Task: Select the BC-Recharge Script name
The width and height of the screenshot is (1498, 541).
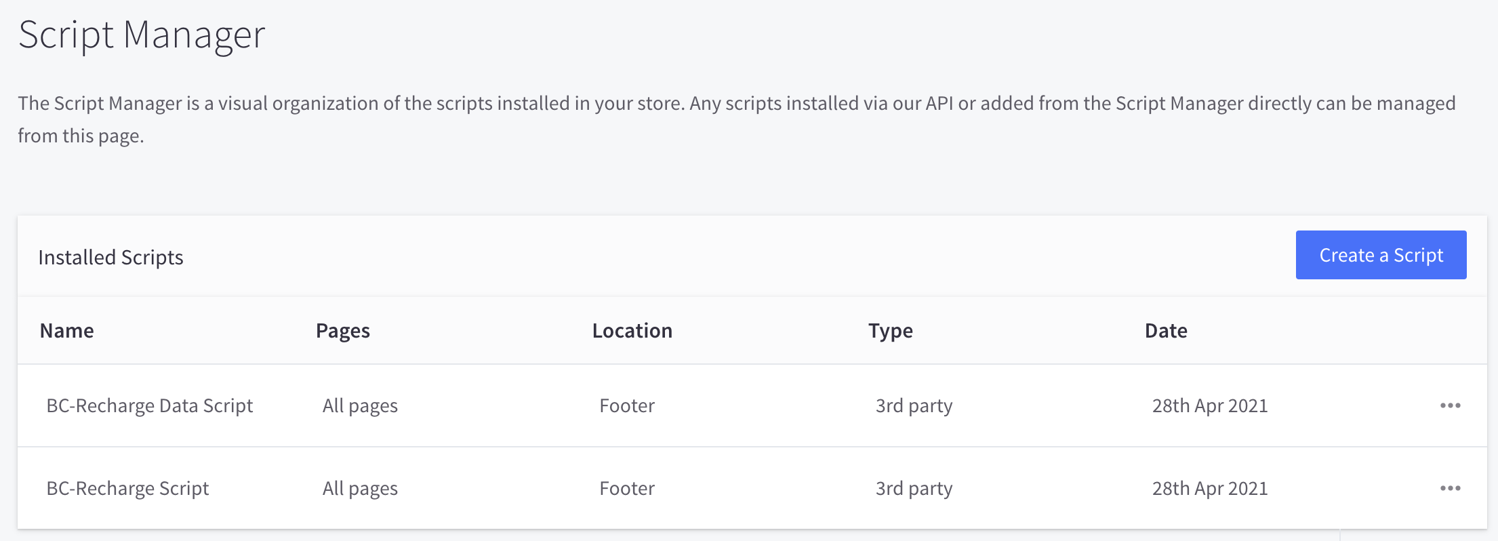Action: click(127, 488)
